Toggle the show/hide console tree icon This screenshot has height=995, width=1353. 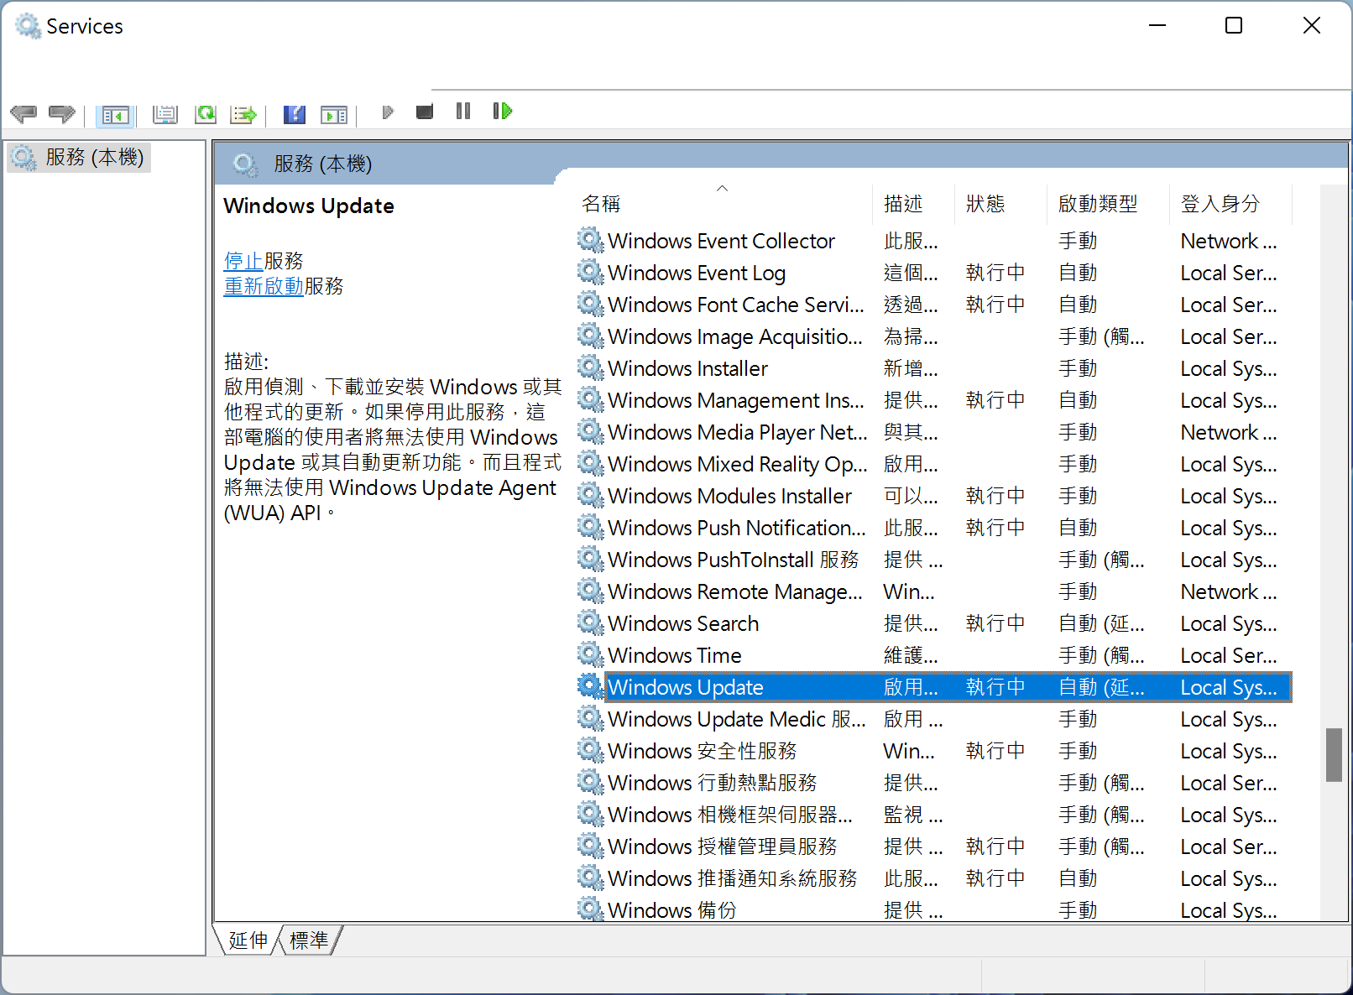point(115,114)
